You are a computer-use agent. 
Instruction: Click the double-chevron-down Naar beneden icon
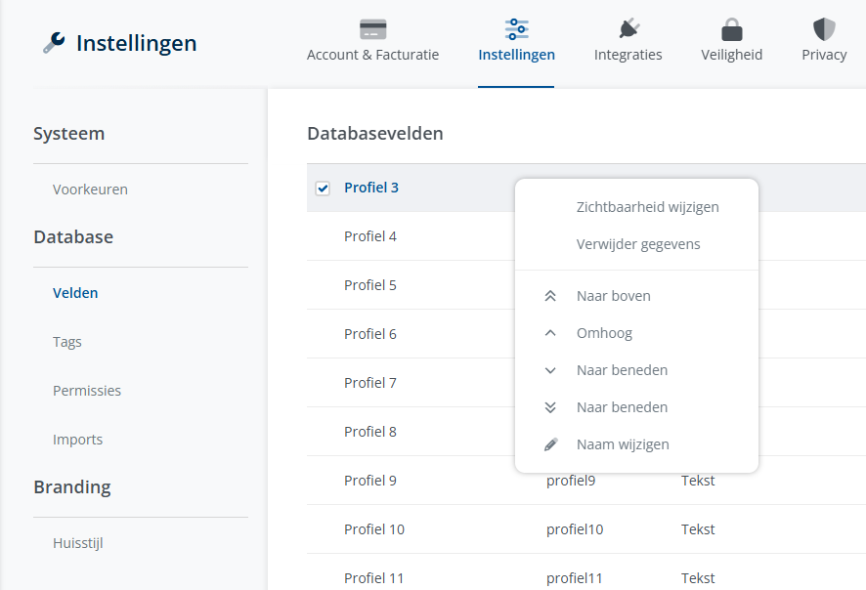tap(550, 407)
